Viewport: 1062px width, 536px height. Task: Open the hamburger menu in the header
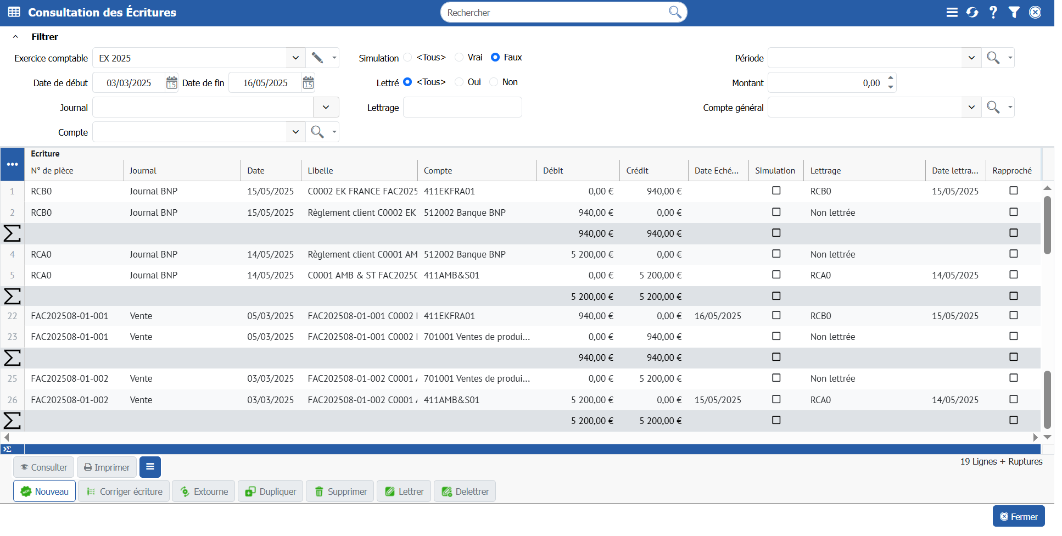pos(952,12)
